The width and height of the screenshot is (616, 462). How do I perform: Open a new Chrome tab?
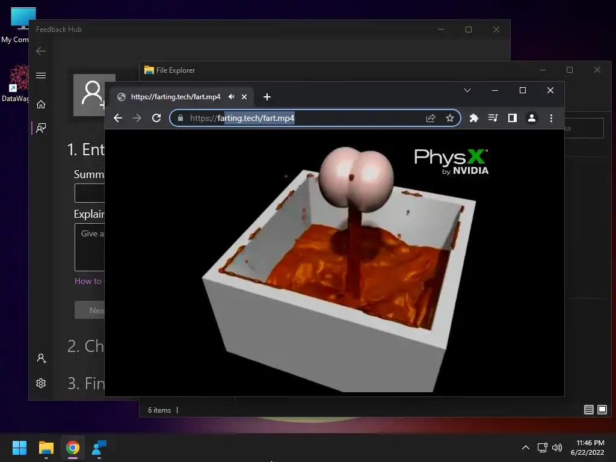pos(266,97)
